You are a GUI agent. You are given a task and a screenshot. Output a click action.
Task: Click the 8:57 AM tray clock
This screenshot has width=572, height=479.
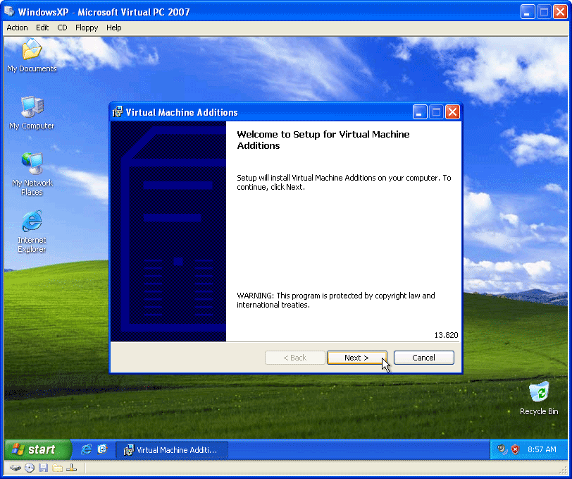tap(542, 449)
